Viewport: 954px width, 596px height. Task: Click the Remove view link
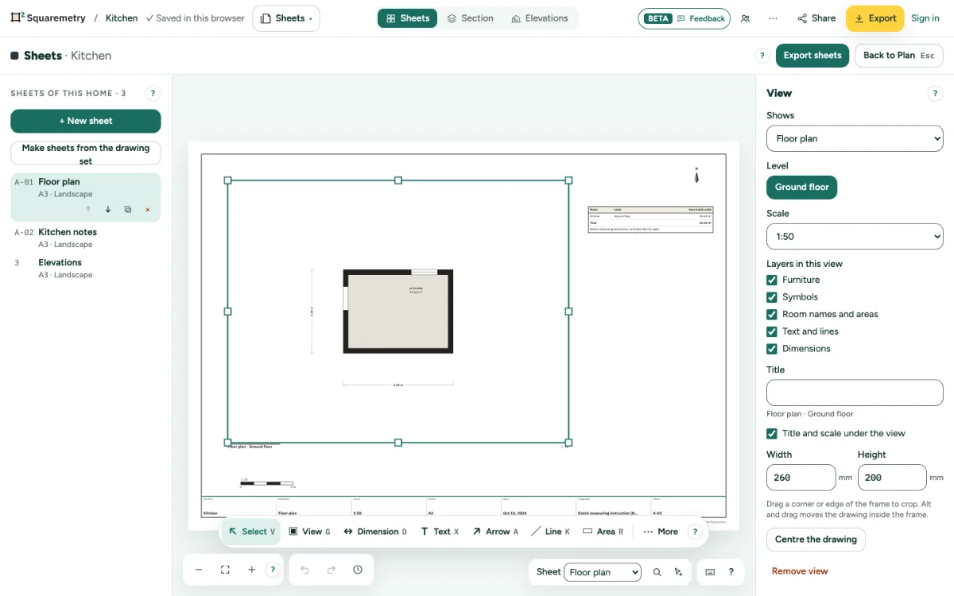pyautogui.click(x=800, y=571)
